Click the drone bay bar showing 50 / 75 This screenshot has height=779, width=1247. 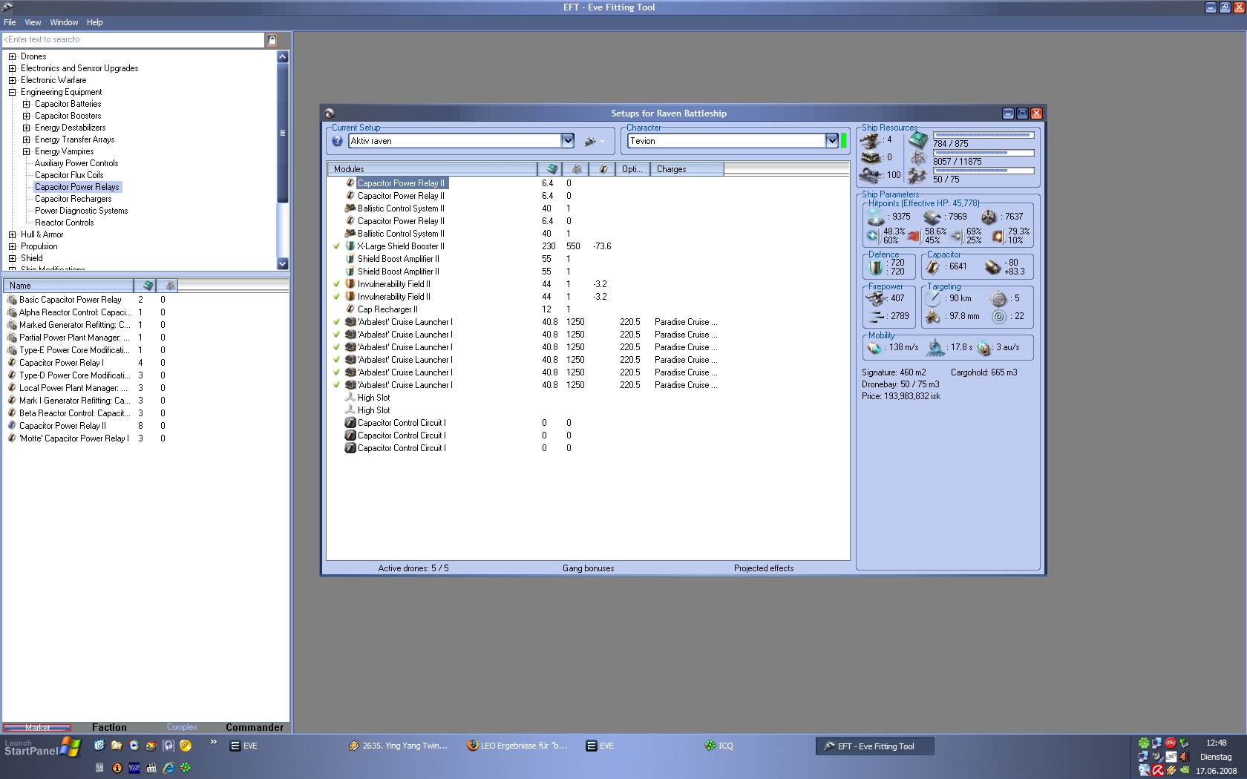983,171
